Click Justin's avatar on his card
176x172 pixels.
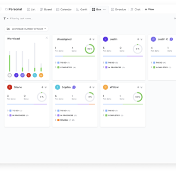(x=106, y=39)
